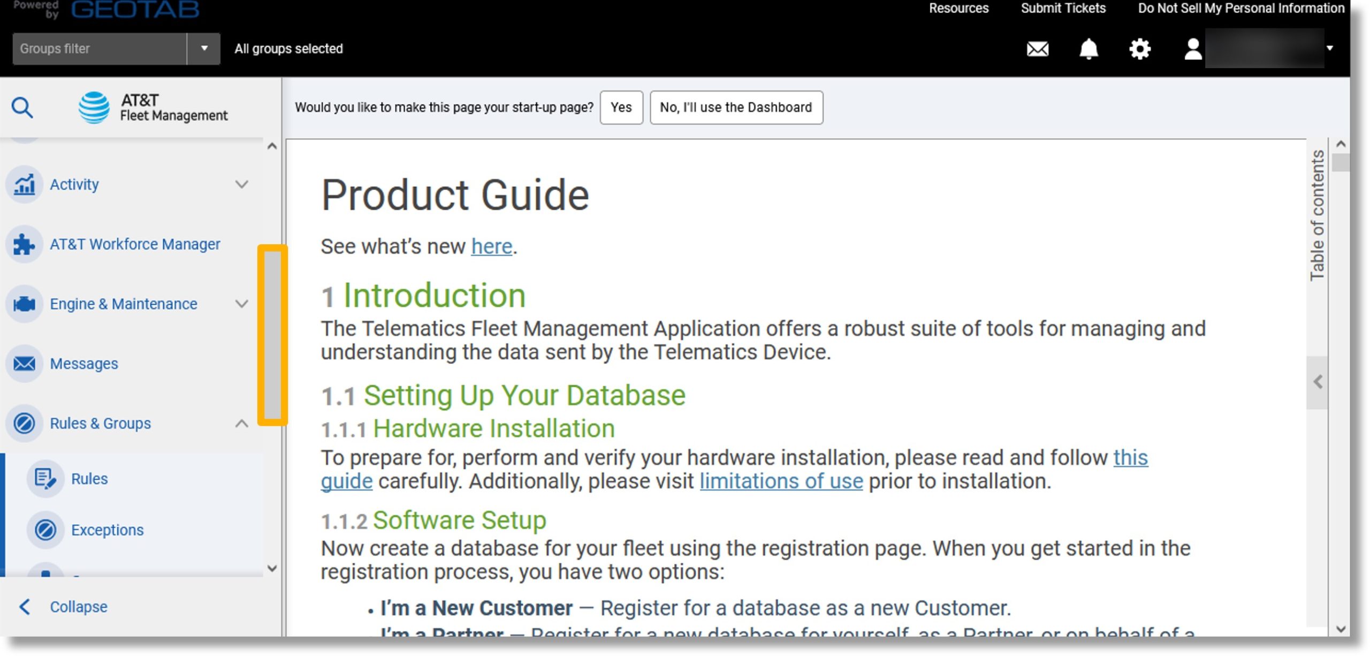Click document pane scroll up arrow

[x=1341, y=144]
